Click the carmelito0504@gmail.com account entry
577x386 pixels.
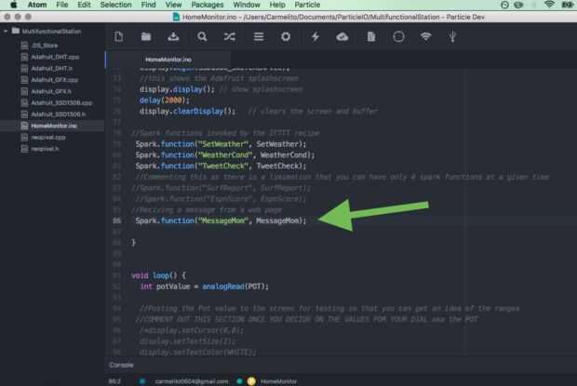point(192,381)
